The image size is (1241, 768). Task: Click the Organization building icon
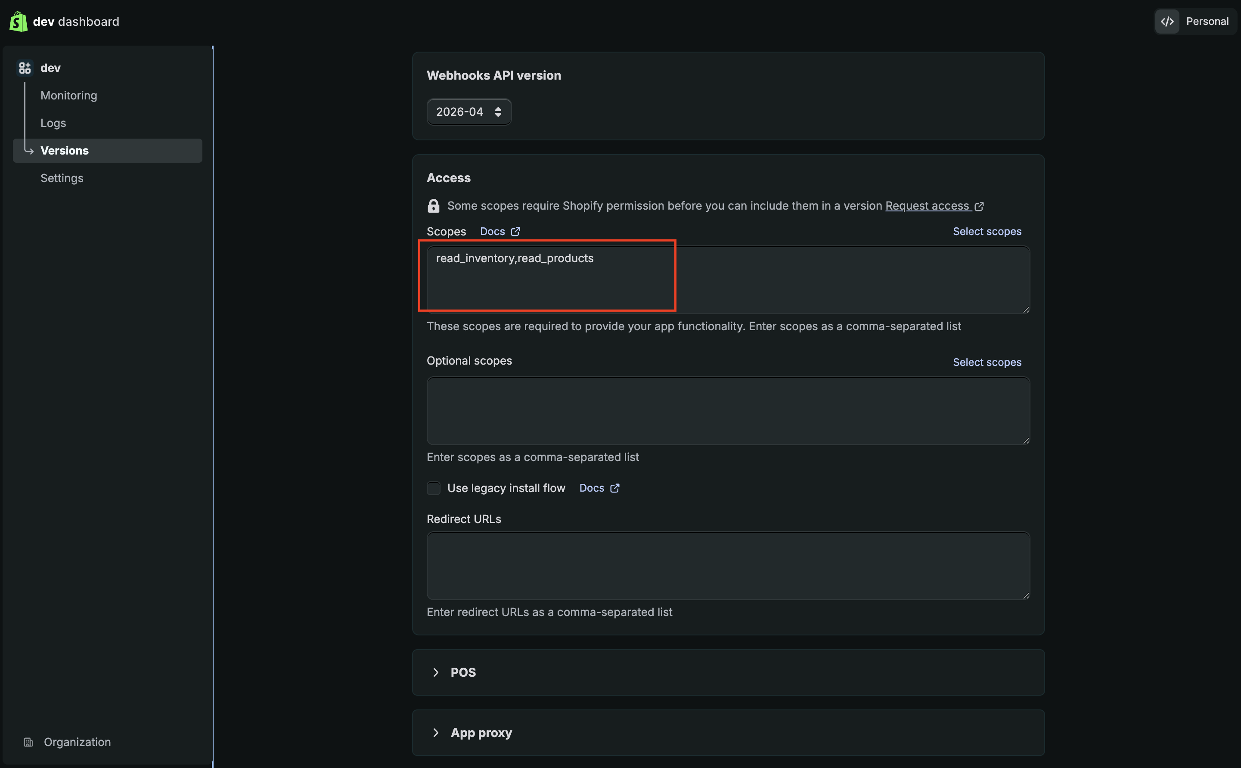point(28,742)
